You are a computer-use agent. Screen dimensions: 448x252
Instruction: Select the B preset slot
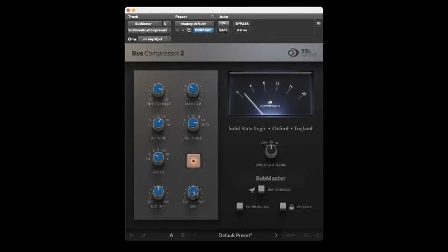pos(183,235)
